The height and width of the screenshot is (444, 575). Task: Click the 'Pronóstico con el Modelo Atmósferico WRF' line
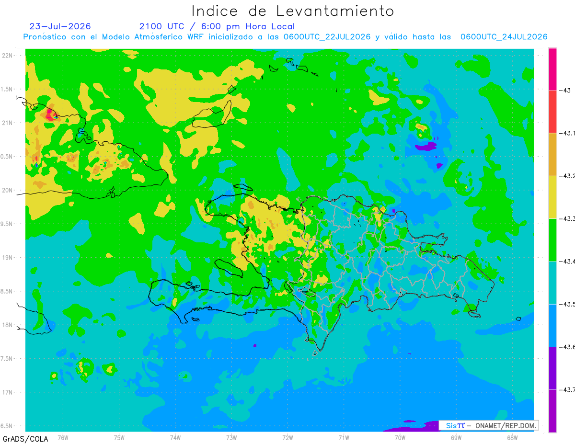(285, 37)
